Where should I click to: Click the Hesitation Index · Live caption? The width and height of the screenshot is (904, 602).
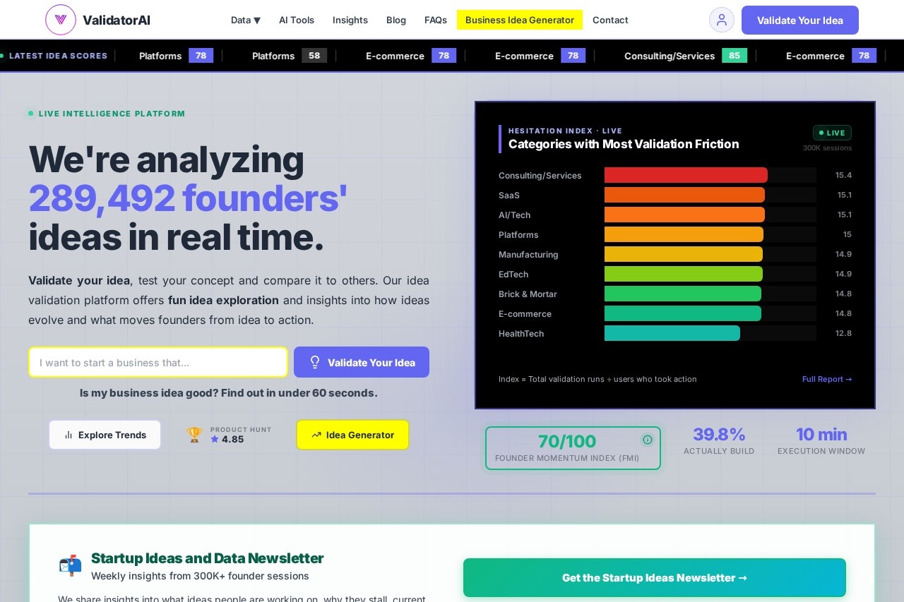click(565, 131)
